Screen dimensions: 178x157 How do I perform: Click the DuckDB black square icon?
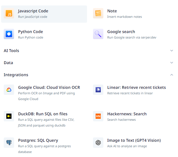click(9, 116)
